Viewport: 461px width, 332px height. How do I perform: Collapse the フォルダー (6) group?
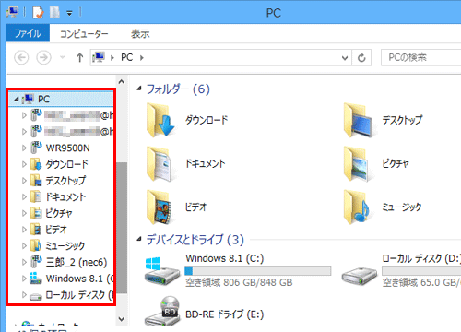tap(139, 89)
